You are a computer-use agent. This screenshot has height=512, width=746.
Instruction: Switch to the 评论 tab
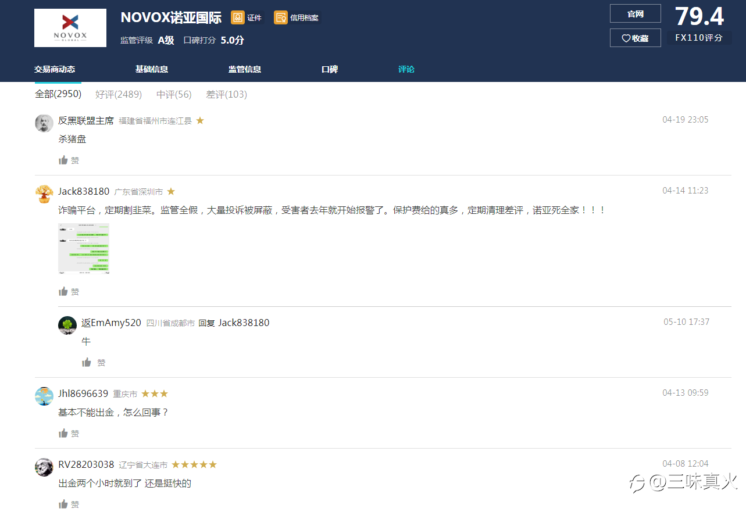click(x=406, y=69)
